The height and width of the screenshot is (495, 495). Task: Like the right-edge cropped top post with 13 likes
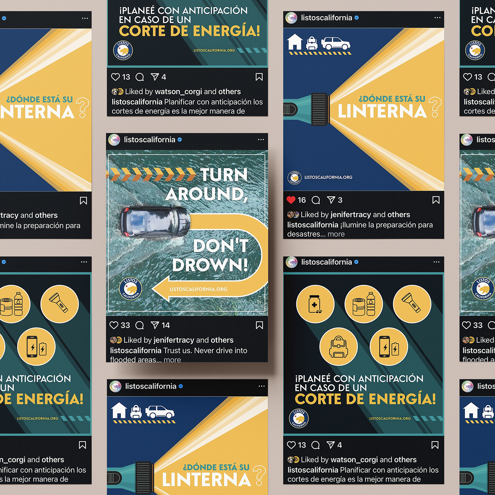pyautogui.click(x=467, y=77)
